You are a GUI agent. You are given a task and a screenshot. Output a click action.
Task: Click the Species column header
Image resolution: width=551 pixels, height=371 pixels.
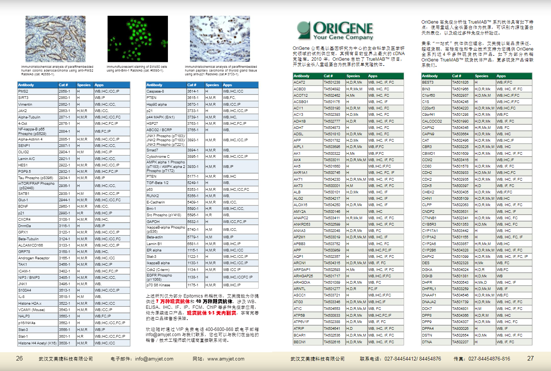[x=84, y=85]
